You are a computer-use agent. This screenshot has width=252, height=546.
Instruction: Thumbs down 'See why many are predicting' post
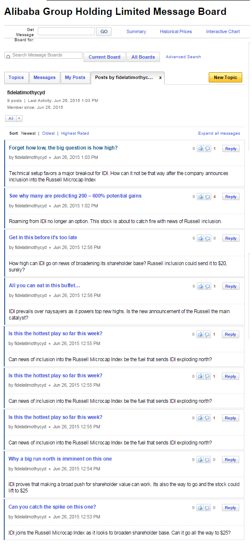[208, 197]
